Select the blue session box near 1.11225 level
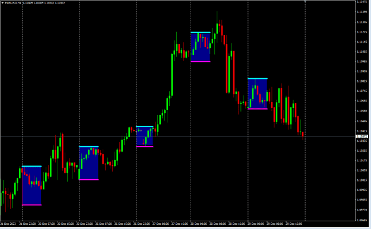This screenshot has width=371, height=229. (201, 47)
